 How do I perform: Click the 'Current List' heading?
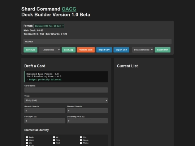pyautogui.click(x=127, y=66)
